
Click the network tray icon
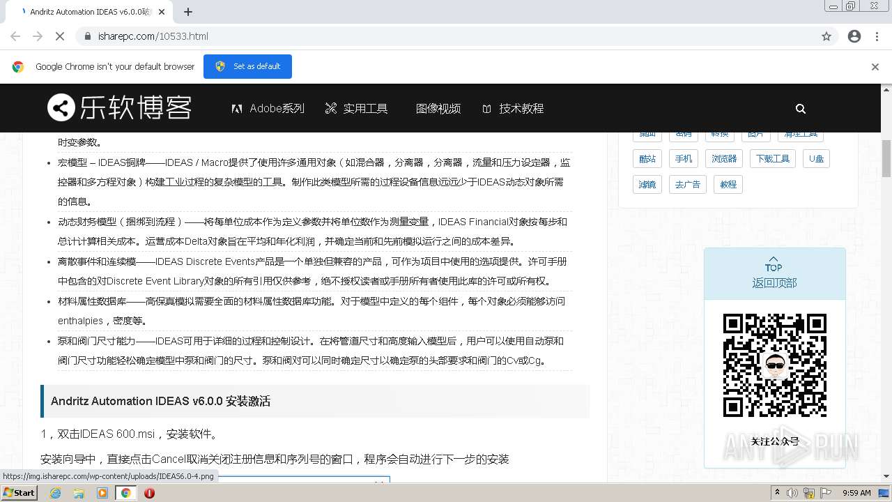click(810, 493)
